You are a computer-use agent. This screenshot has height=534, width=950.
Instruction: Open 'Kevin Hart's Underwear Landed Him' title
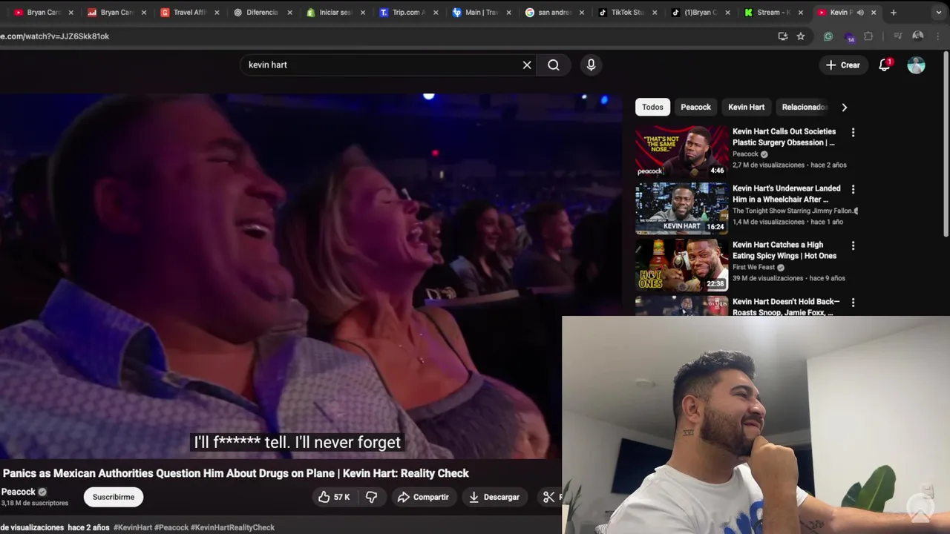(786, 194)
